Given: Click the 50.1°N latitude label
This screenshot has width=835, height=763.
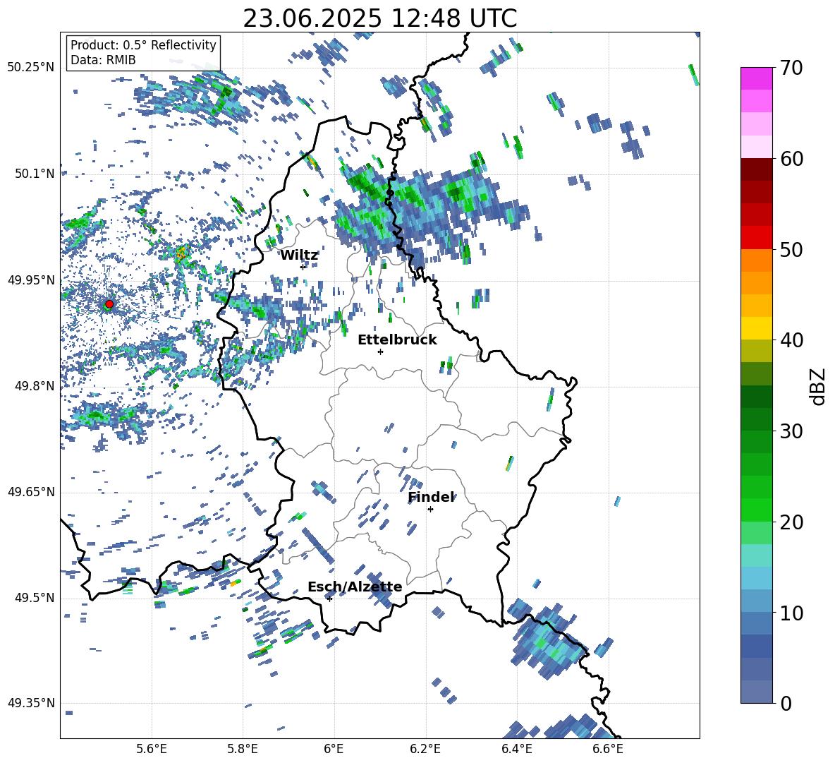Looking at the screenshot, I should [x=35, y=174].
